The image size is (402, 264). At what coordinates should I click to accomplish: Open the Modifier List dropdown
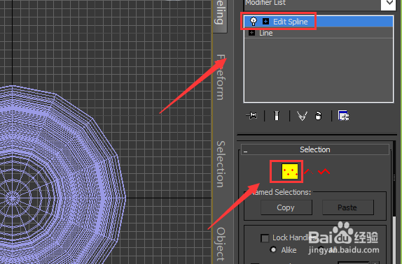point(389,3)
